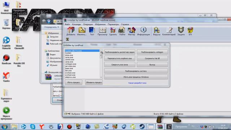Click the Найти (Find) binoculars icon

[x=122, y=31]
